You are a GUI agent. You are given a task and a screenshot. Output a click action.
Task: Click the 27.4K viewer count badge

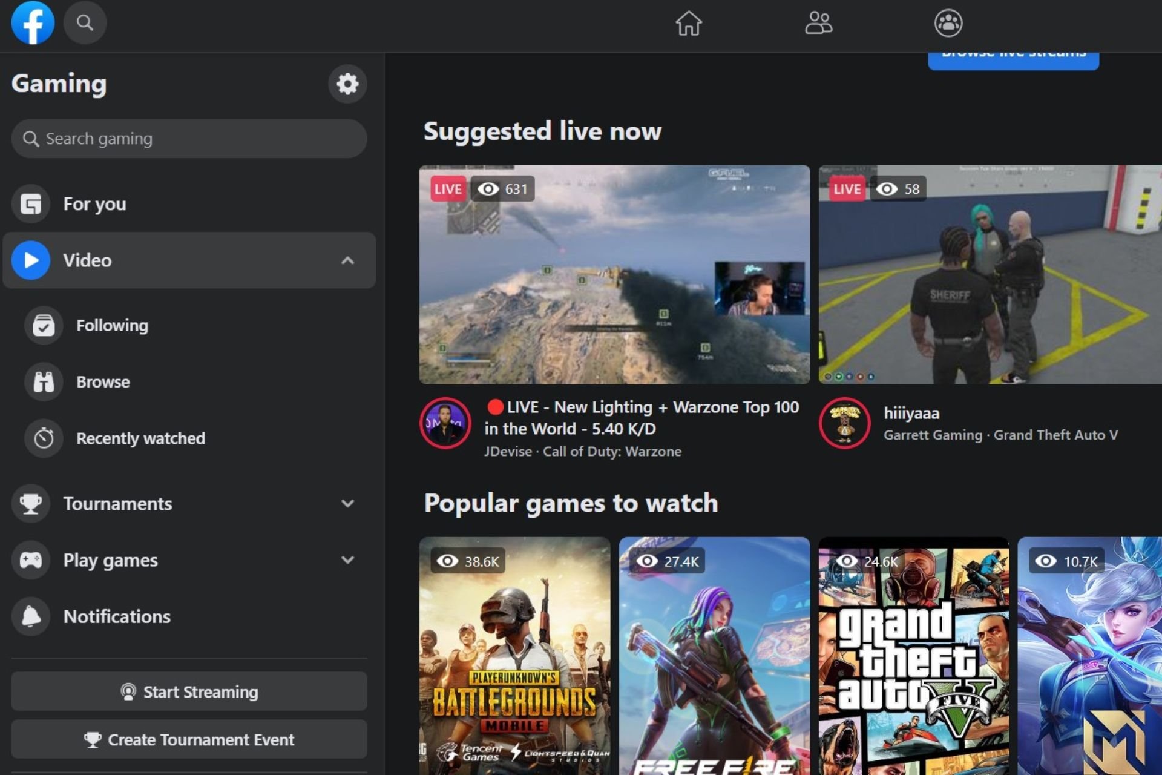(668, 561)
